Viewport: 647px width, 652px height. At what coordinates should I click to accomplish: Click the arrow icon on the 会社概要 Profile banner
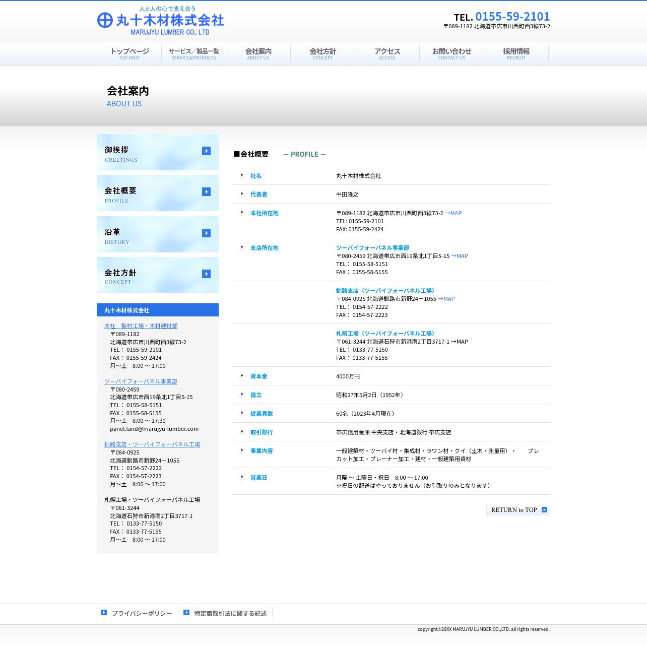point(206,192)
